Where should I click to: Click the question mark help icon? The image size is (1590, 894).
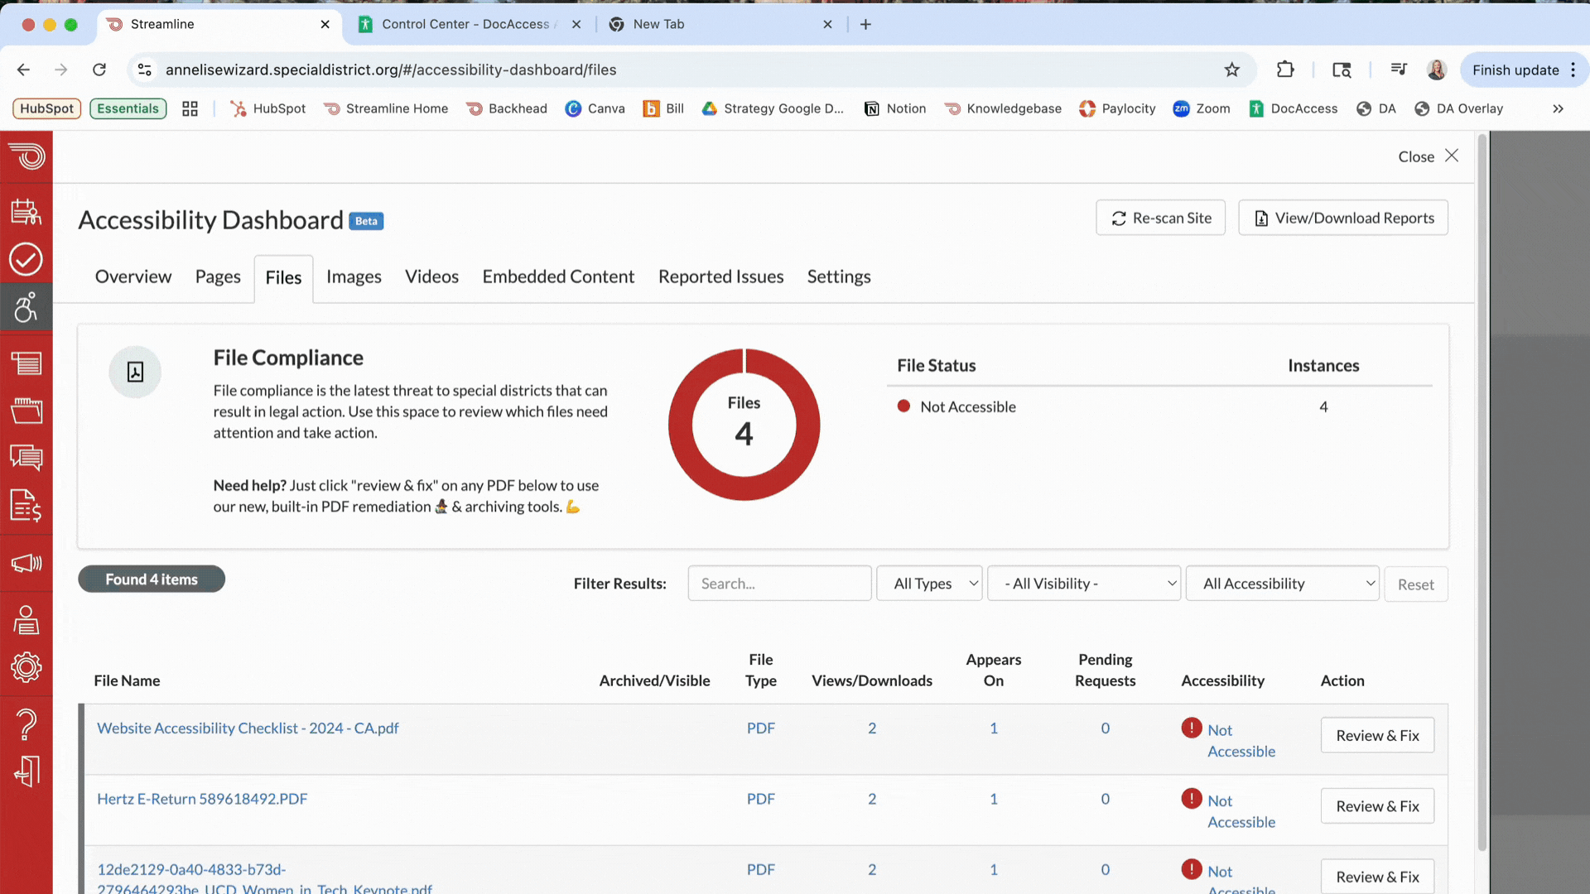click(27, 723)
